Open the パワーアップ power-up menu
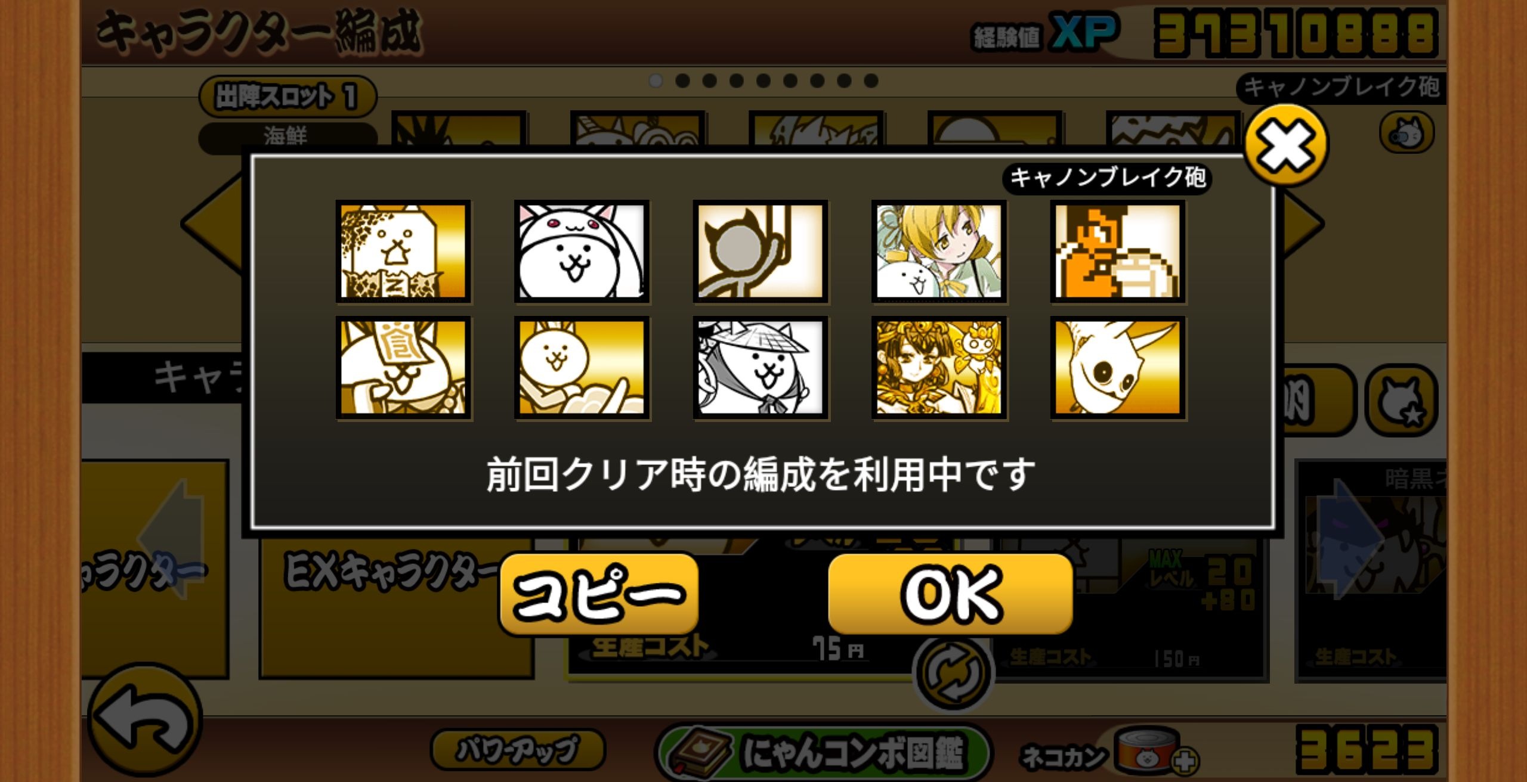This screenshot has height=782, width=1527. [x=518, y=750]
